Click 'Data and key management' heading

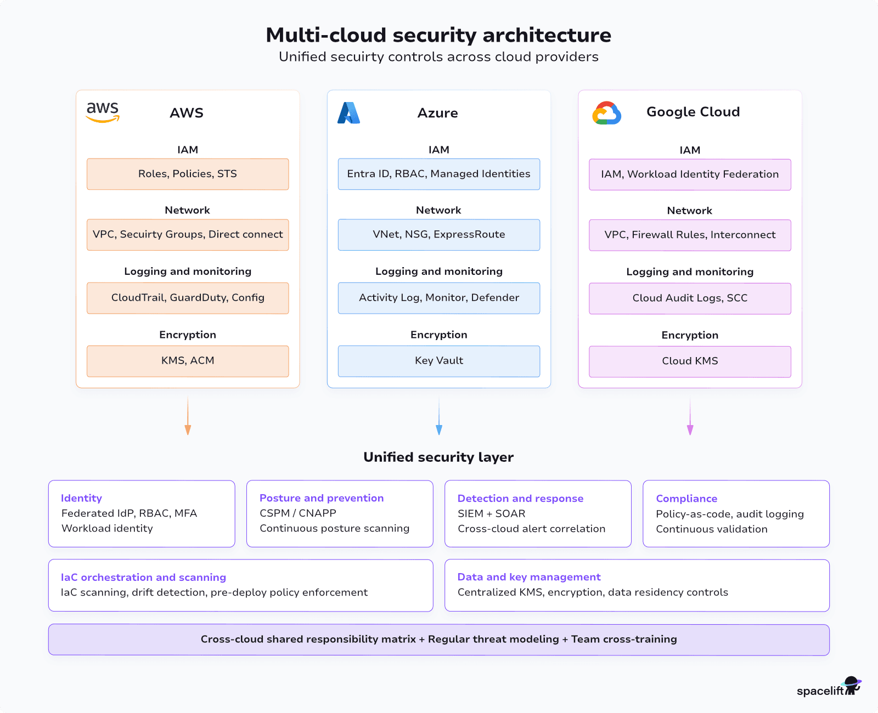529,577
